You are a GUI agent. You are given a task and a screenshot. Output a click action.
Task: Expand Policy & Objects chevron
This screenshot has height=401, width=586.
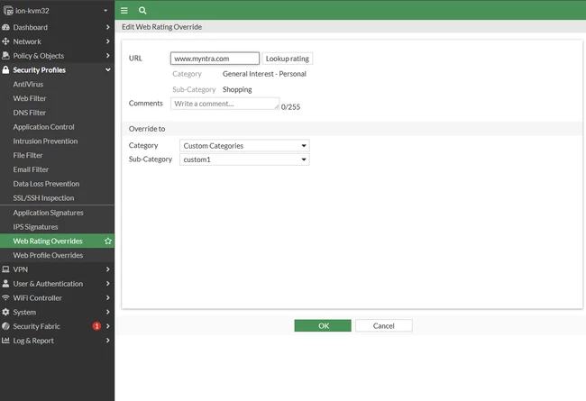click(x=107, y=56)
